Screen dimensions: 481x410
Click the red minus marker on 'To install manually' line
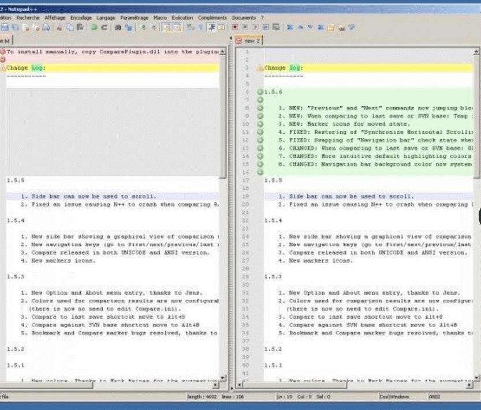[3, 52]
